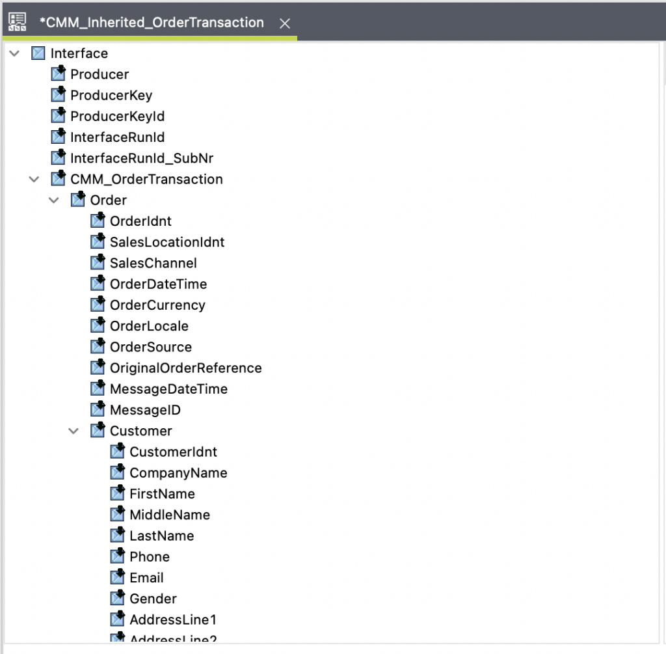Click the CompanyName element icon
Viewport: 666px width, 654px height.
118,471
